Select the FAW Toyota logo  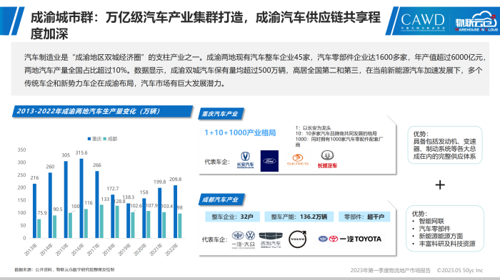tap(350, 239)
